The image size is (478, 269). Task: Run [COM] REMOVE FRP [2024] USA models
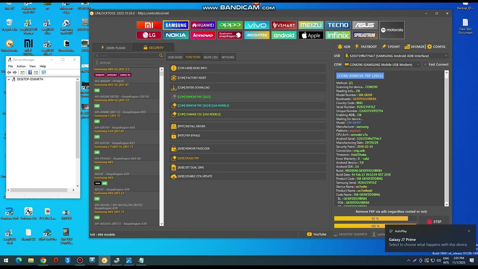coord(248,105)
